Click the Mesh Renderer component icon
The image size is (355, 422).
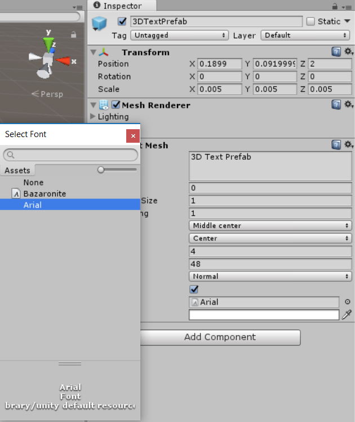pos(104,105)
